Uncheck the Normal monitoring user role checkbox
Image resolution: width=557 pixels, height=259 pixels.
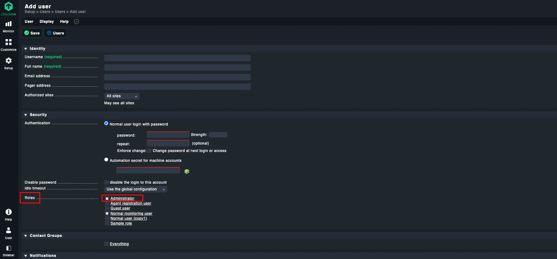pyautogui.click(x=107, y=213)
